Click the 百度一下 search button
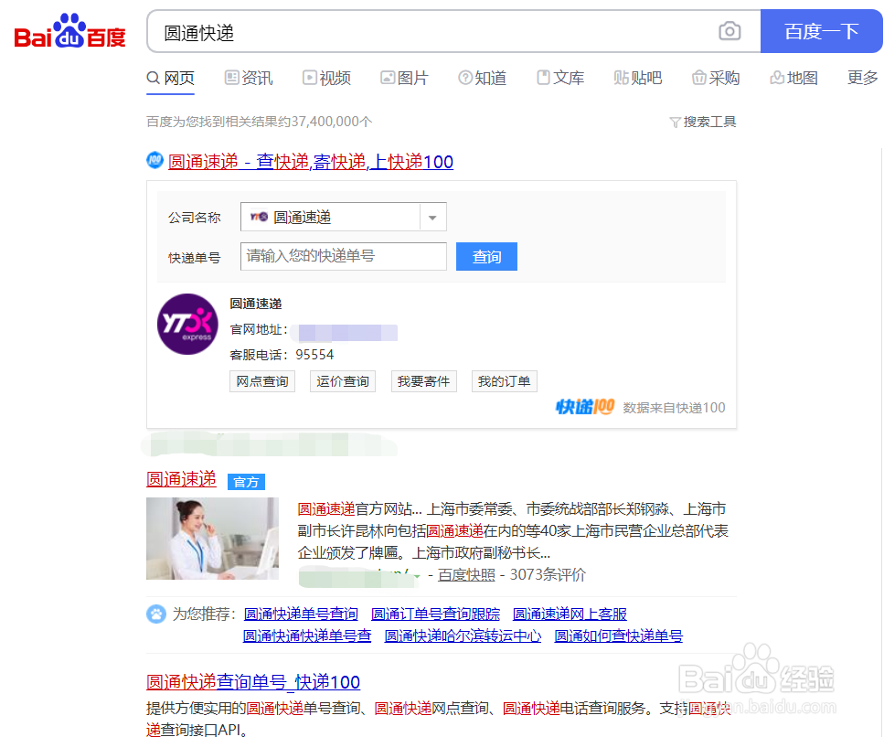 [x=822, y=31]
